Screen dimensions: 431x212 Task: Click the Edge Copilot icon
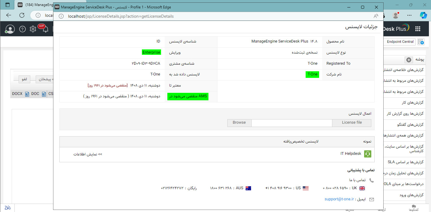[x=423, y=15]
